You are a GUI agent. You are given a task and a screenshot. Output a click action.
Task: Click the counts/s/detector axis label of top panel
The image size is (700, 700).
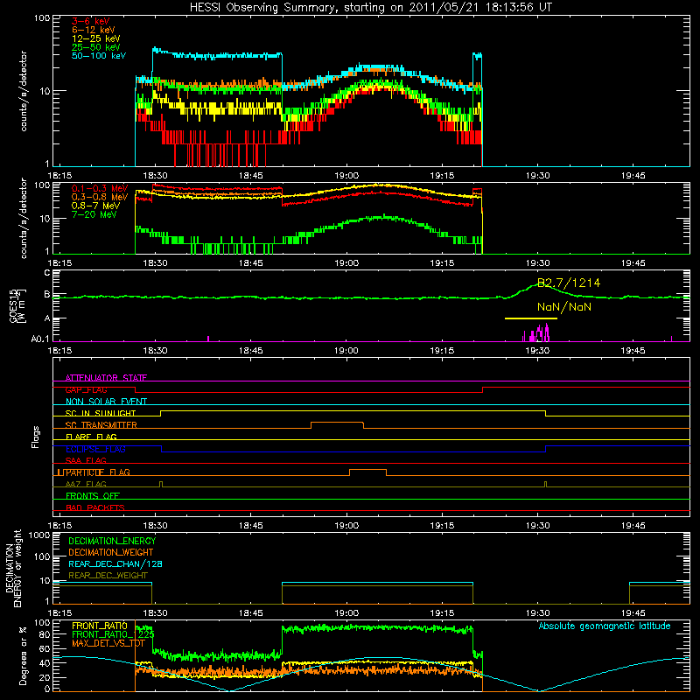[24, 91]
